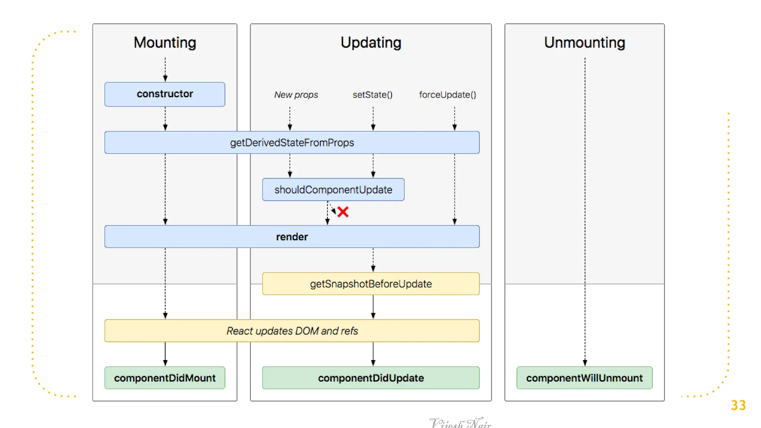This screenshot has width=761, height=428.
Task: Click the constructor box
Action: (x=165, y=94)
